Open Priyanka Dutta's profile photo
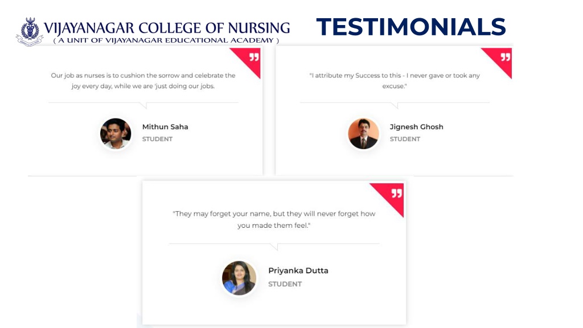Viewport: 583px width, 328px height. click(239, 278)
